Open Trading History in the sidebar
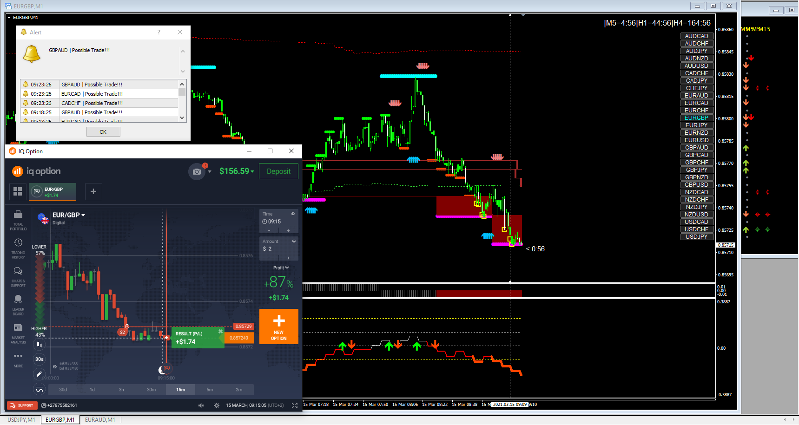 (18, 248)
